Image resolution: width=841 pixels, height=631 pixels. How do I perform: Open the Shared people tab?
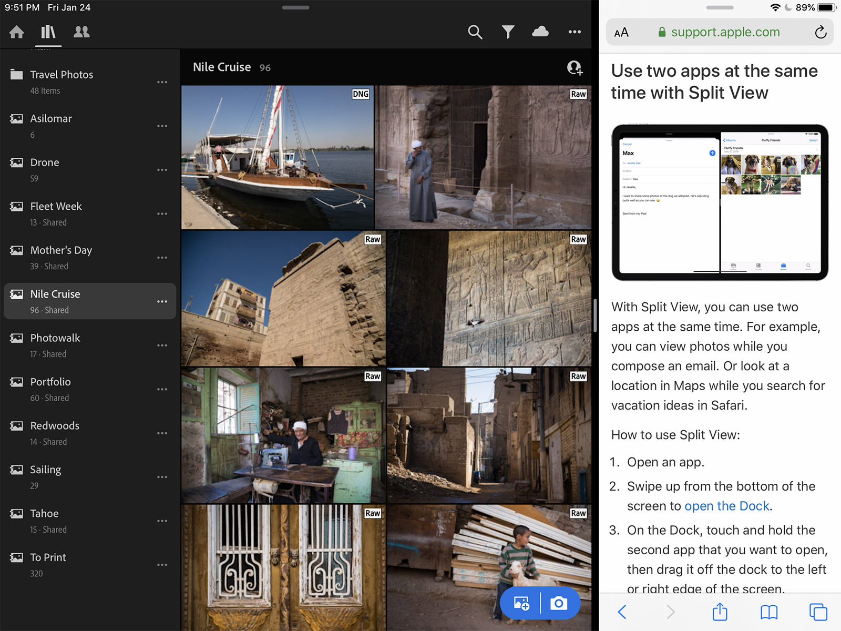pyautogui.click(x=81, y=32)
